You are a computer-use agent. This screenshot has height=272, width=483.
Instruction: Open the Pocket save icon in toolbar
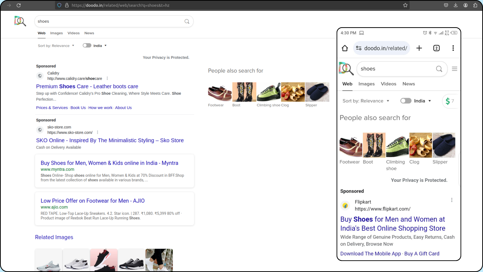point(446,5)
